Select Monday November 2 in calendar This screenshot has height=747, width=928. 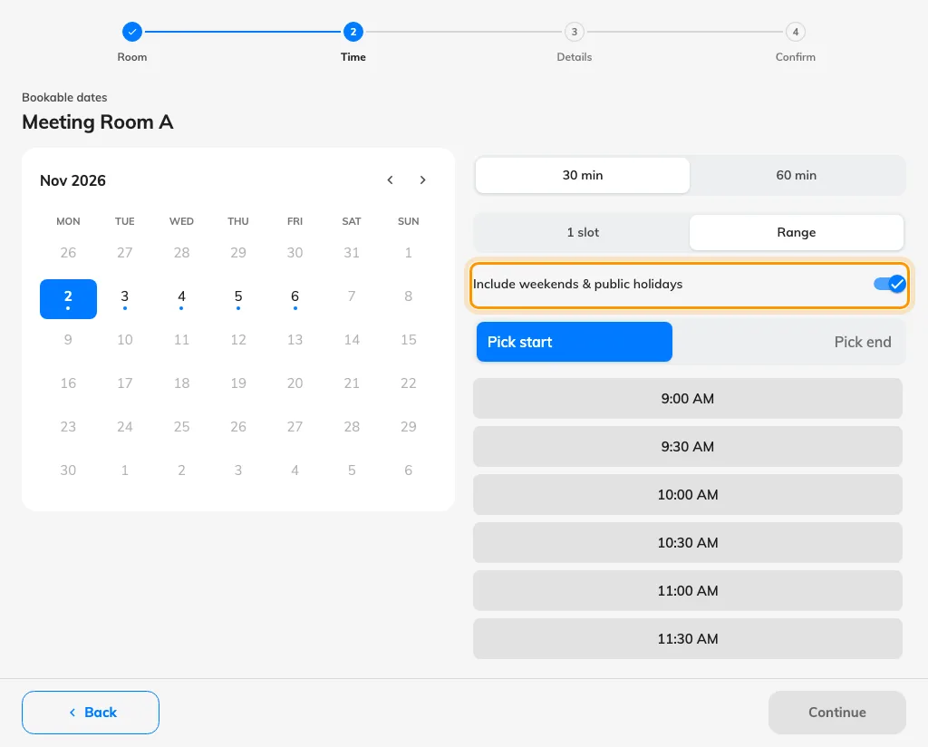[68, 299]
